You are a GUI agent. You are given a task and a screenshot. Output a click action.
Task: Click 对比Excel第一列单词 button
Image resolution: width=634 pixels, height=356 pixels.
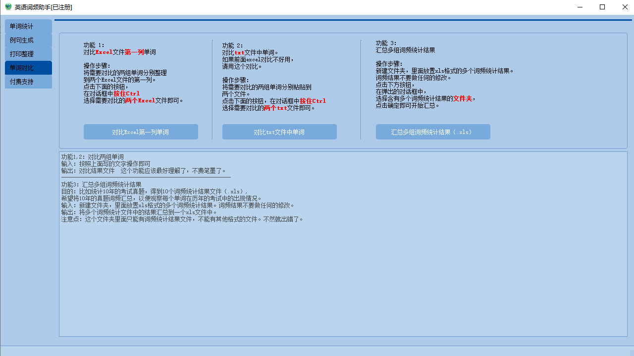141,132
